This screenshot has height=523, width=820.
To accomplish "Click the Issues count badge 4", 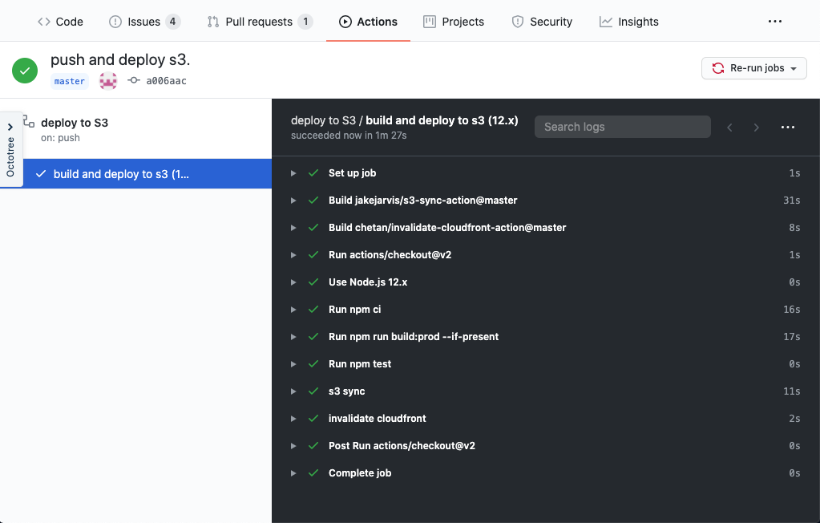I will click(172, 22).
